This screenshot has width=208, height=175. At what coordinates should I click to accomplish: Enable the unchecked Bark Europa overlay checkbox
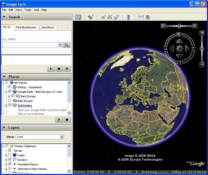(x=10, y=100)
